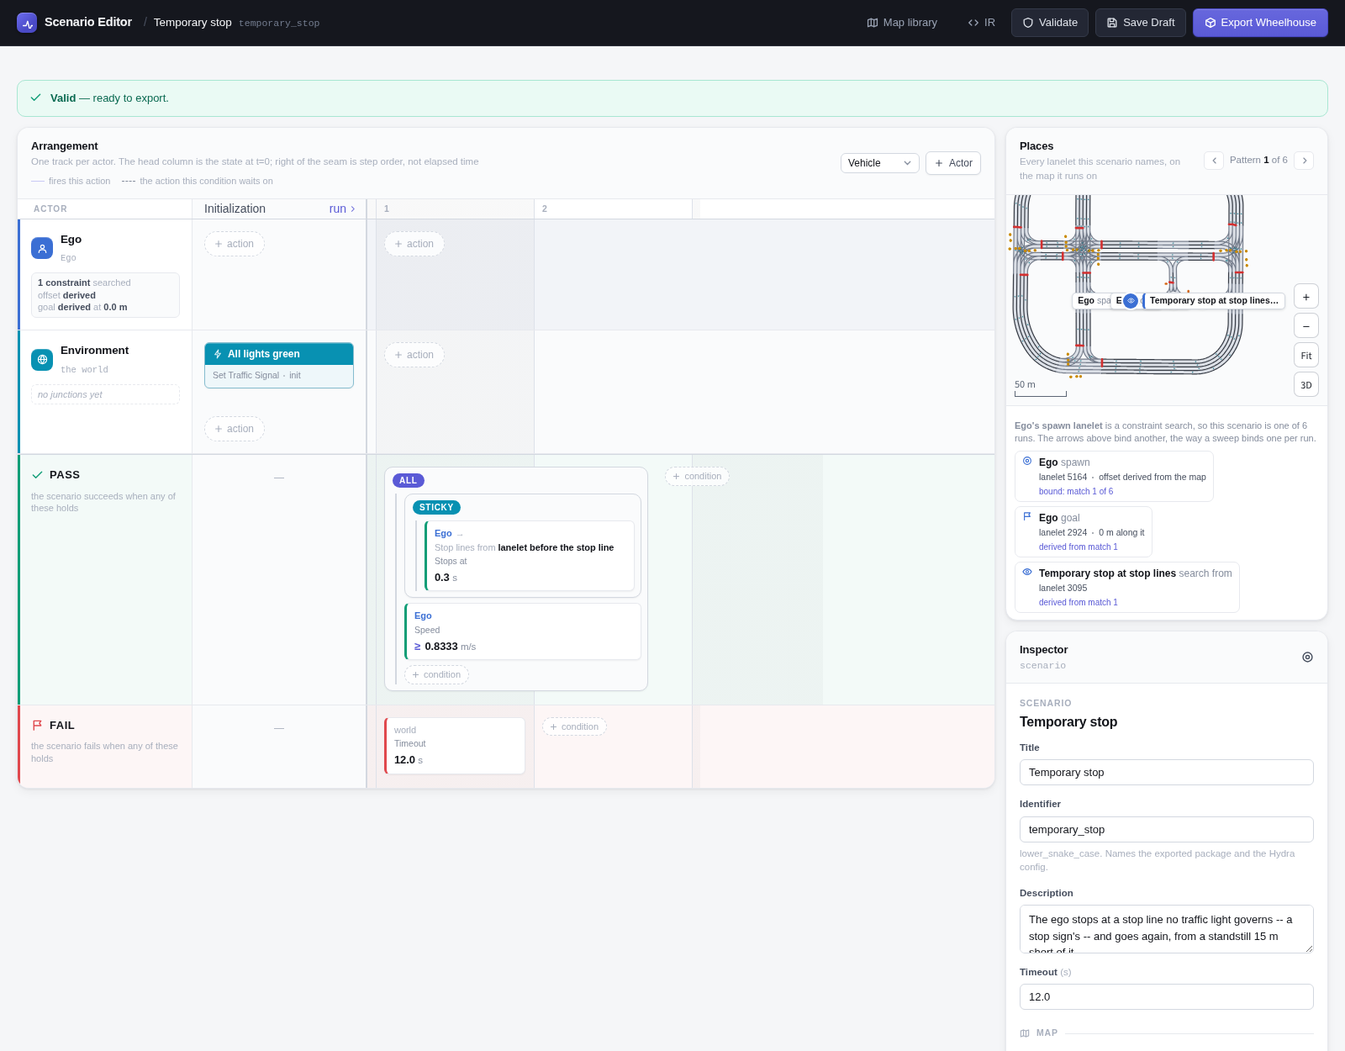The width and height of the screenshot is (1345, 1051).
Task: Click Save Draft
Action: tap(1141, 23)
